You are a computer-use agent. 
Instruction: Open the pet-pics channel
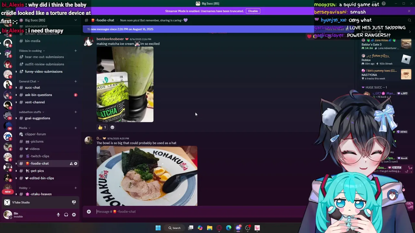click(48, 171)
